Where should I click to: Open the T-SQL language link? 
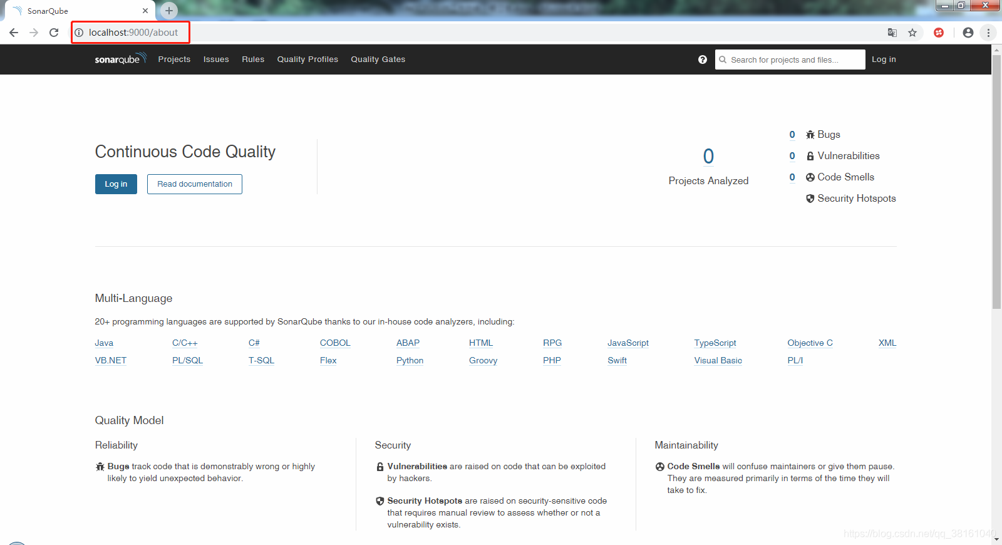(x=261, y=361)
